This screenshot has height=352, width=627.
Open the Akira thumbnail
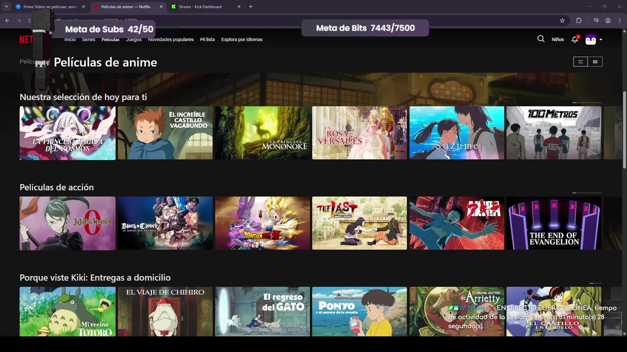point(457,223)
